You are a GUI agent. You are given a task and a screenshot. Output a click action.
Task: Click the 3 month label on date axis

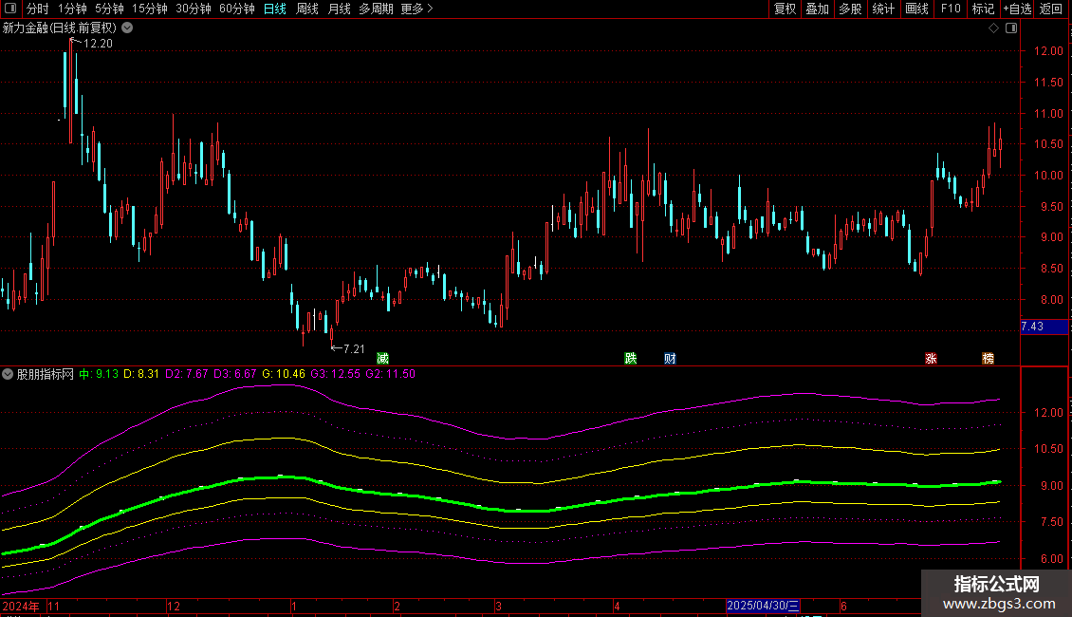click(x=498, y=606)
